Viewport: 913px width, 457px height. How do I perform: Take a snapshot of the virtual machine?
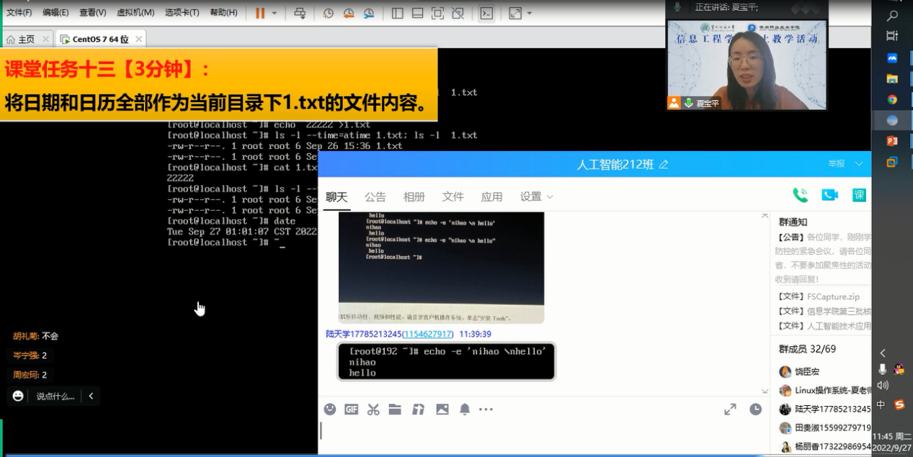pos(329,14)
